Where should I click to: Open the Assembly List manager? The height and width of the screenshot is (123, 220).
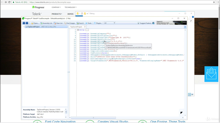tap(46, 23)
